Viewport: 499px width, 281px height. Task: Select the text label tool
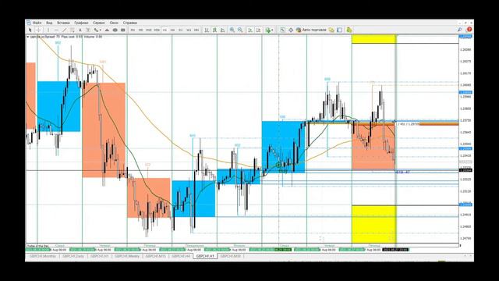(x=88, y=30)
